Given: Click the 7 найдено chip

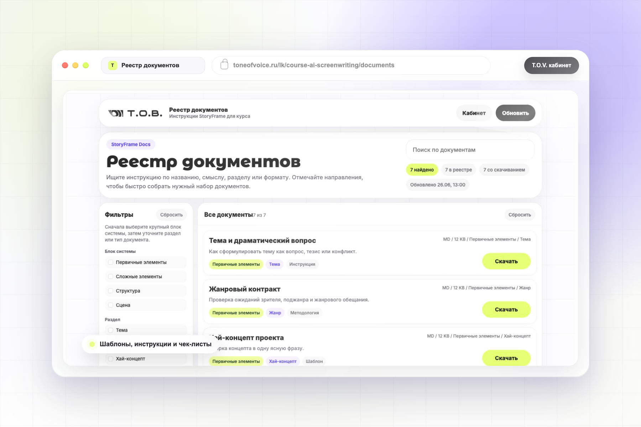Looking at the screenshot, I should coord(422,170).
